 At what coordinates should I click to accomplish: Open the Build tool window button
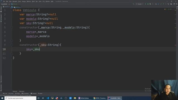coord(40,94)
